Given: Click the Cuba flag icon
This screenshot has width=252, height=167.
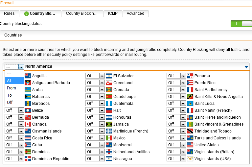Looking at the screenshot, I should point(28,145).
